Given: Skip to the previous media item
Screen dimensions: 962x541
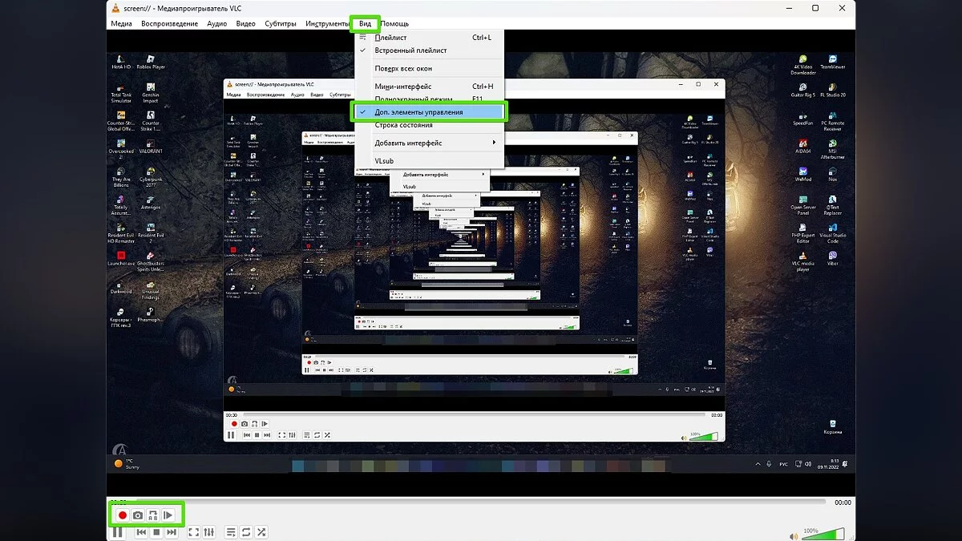Looking at the screenshot, I should (141, 532).
